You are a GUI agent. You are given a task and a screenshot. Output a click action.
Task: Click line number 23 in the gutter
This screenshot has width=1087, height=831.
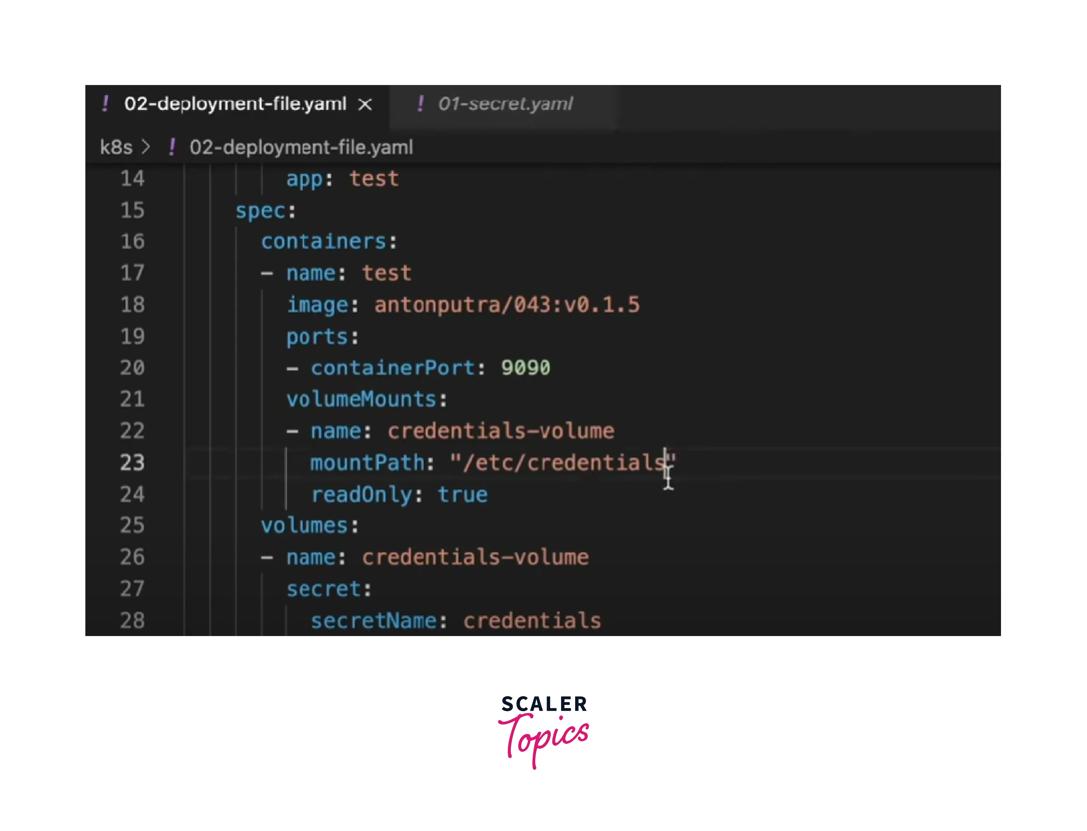click(x=132, y=463)
